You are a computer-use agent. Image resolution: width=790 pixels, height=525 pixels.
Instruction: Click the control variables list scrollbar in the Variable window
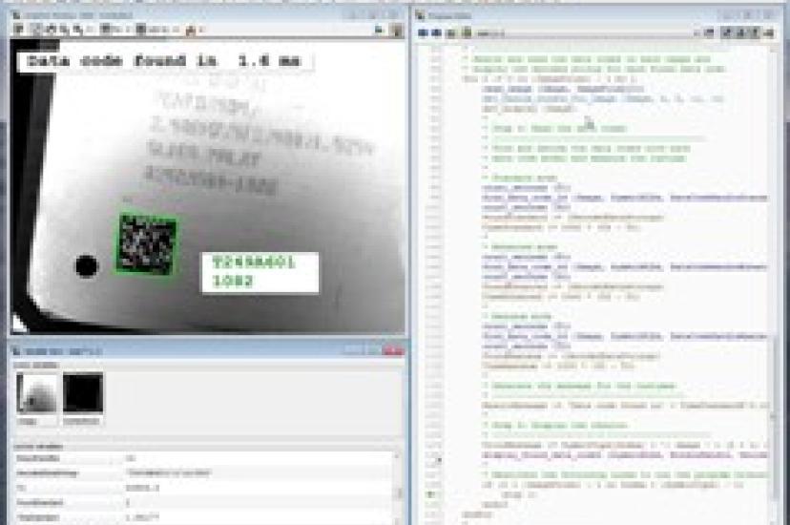click(x=399, y=489)
